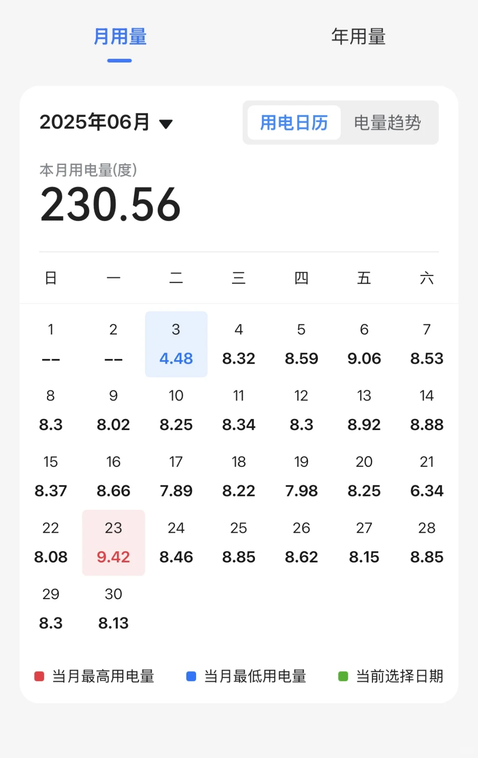
Task: Select the 用电日历 view toggle
Action: click(x=294, y=123)
